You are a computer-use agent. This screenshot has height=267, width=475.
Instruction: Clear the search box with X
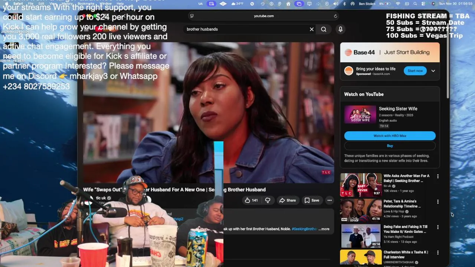[312, 29]
